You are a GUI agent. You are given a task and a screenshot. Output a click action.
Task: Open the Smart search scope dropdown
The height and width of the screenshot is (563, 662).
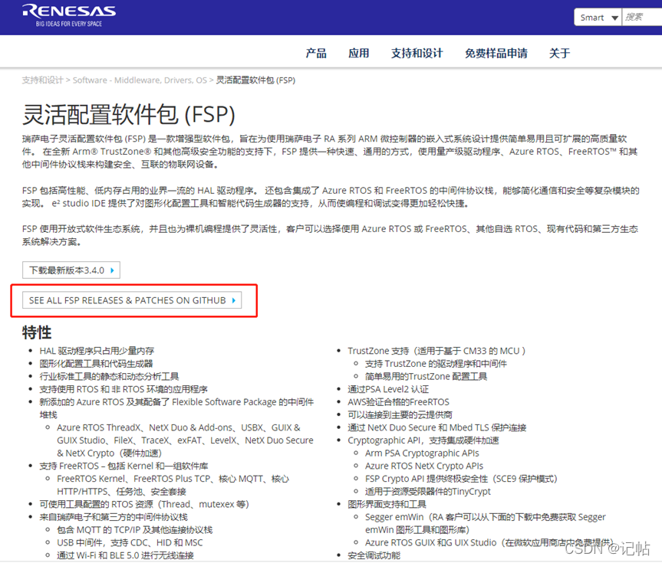(x=598, y=18)
